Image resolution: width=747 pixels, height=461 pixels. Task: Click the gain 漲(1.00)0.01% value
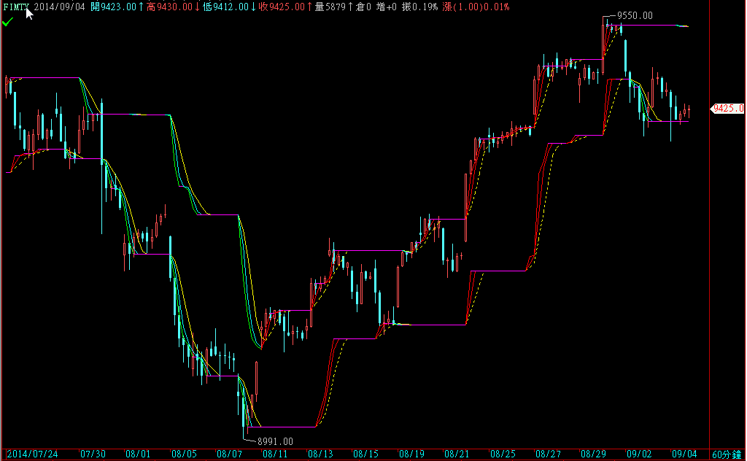coord(476,7)
